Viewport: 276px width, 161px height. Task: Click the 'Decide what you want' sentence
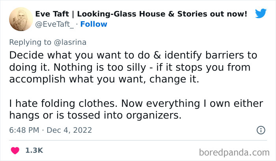tap(133, 55)
